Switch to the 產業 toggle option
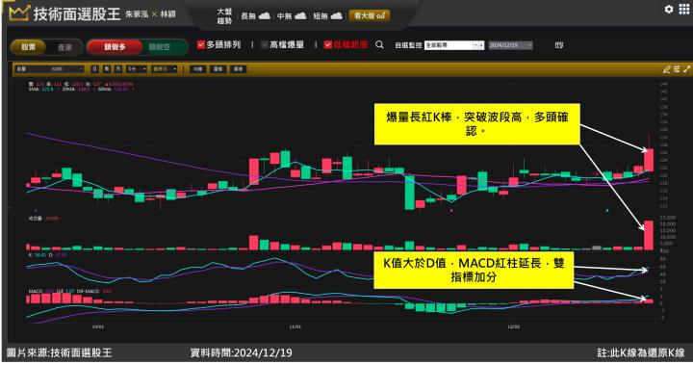This screenshot has width=693, height=365. [x=64, y=47]
